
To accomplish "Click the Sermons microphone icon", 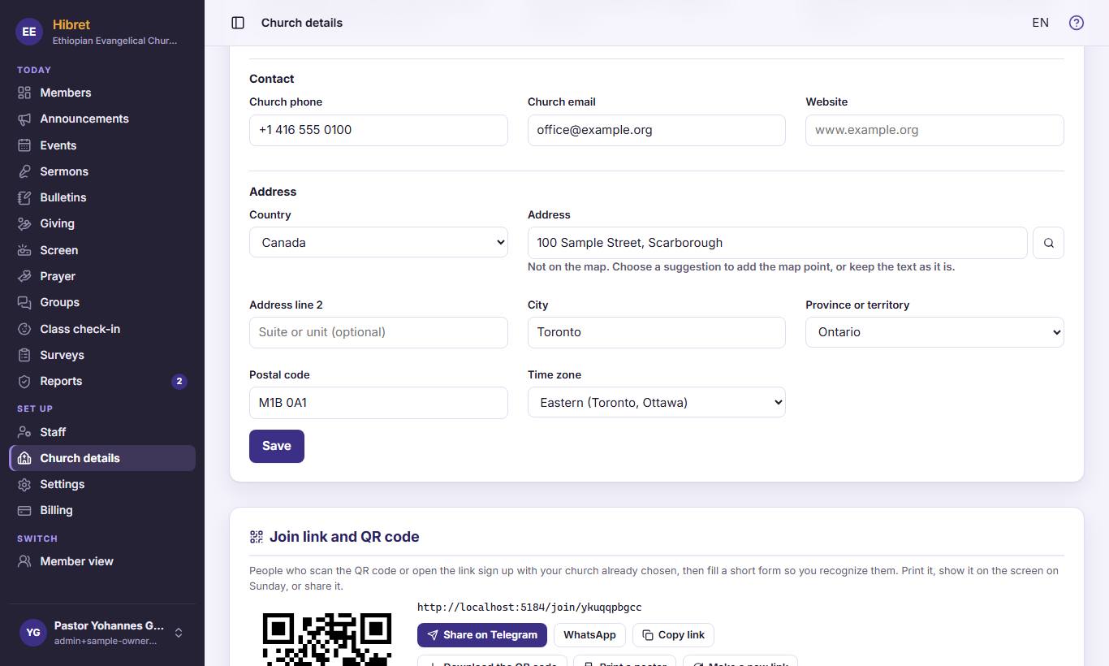I will (x=24, y=171).
